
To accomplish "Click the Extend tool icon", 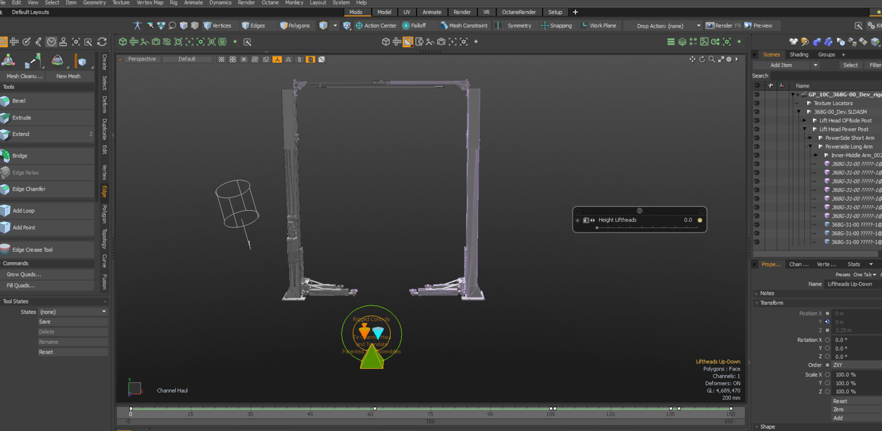I will [x=6, y=134].
